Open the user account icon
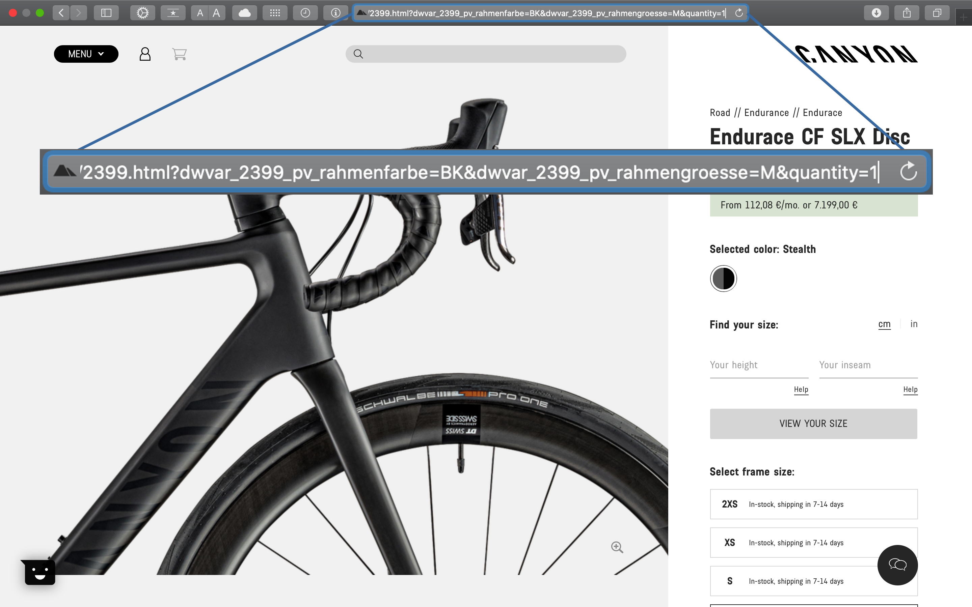This screenshot has height=607, width=972. point(145,54)
